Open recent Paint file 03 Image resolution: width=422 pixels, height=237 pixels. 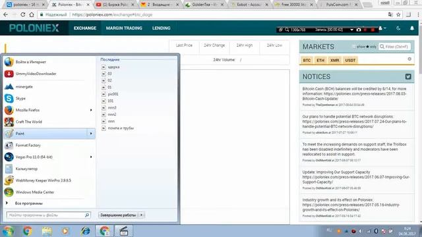coord(109,74)
